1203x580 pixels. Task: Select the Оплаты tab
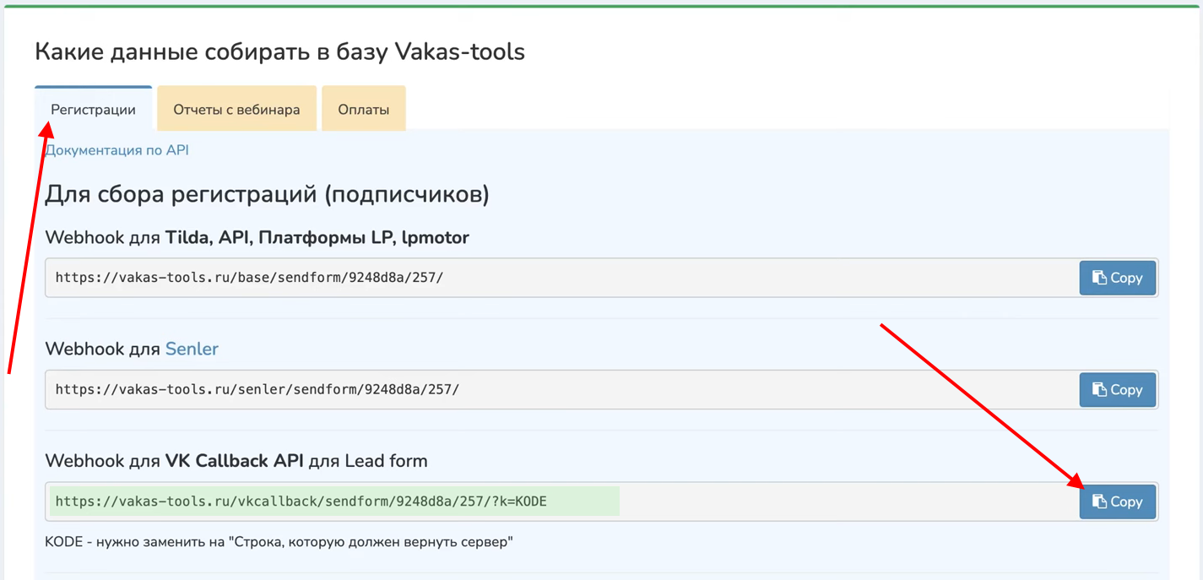click(363, 109)
